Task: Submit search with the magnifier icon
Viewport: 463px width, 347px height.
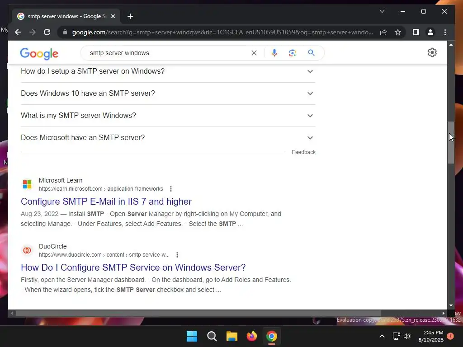Action: coord(311,53)
